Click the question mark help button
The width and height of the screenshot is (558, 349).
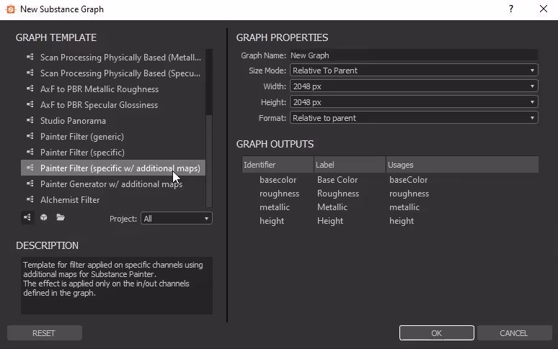(x=511, y=9)
